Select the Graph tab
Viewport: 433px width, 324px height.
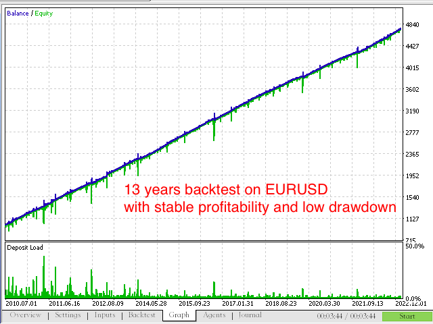point(179,315)
